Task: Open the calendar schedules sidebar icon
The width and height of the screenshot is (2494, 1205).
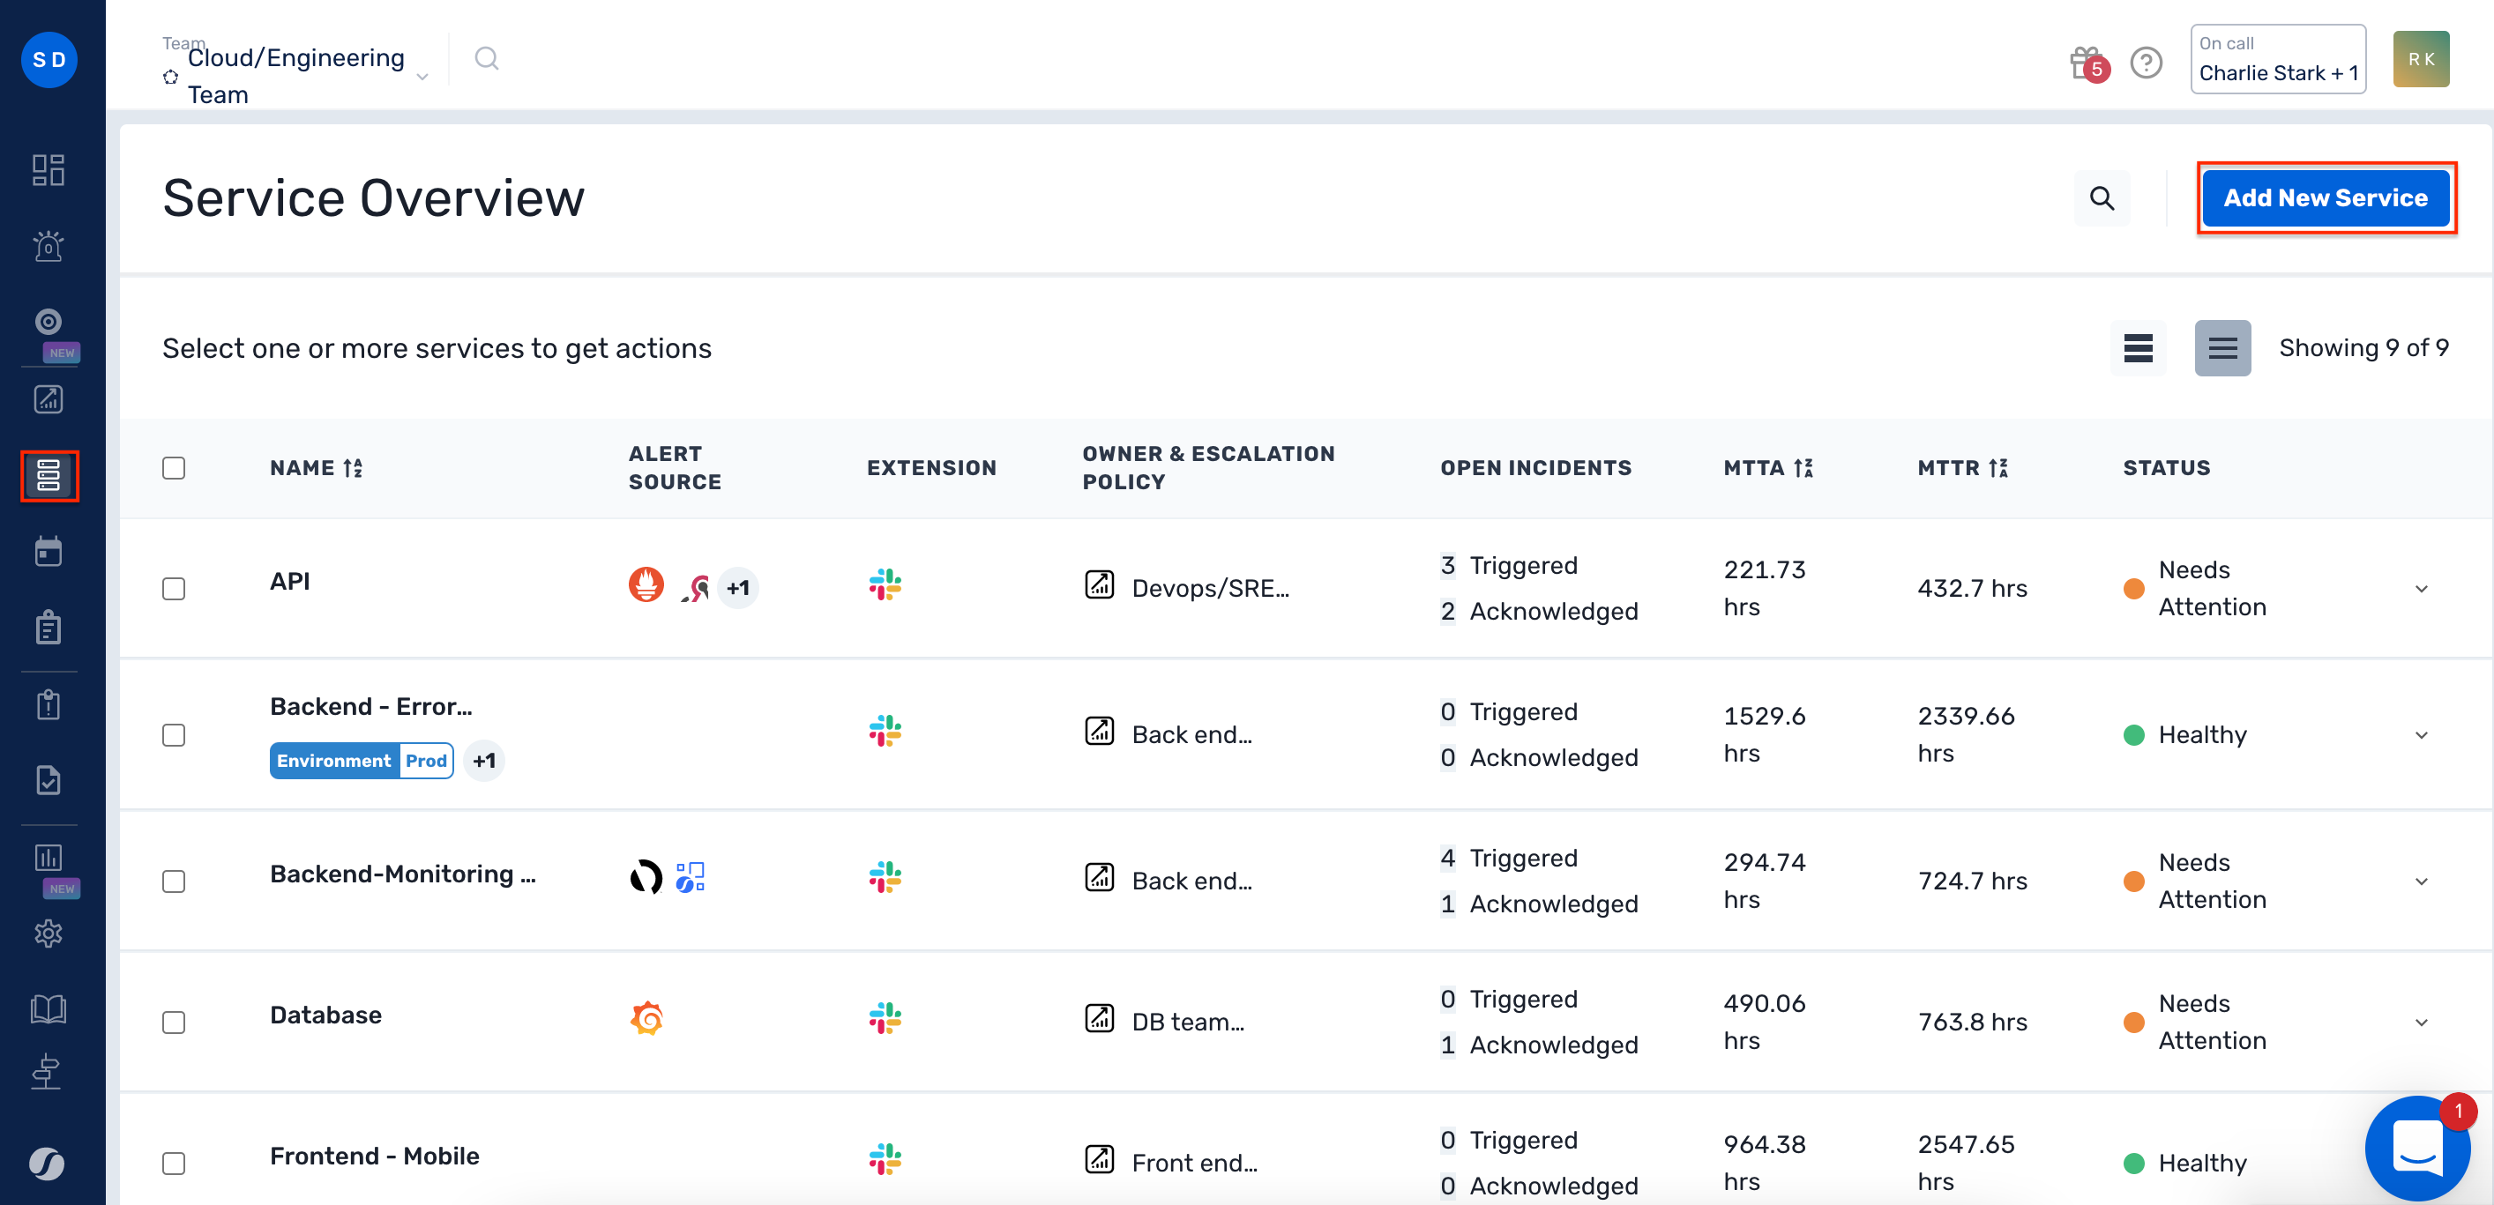Action: coord(49,552)
